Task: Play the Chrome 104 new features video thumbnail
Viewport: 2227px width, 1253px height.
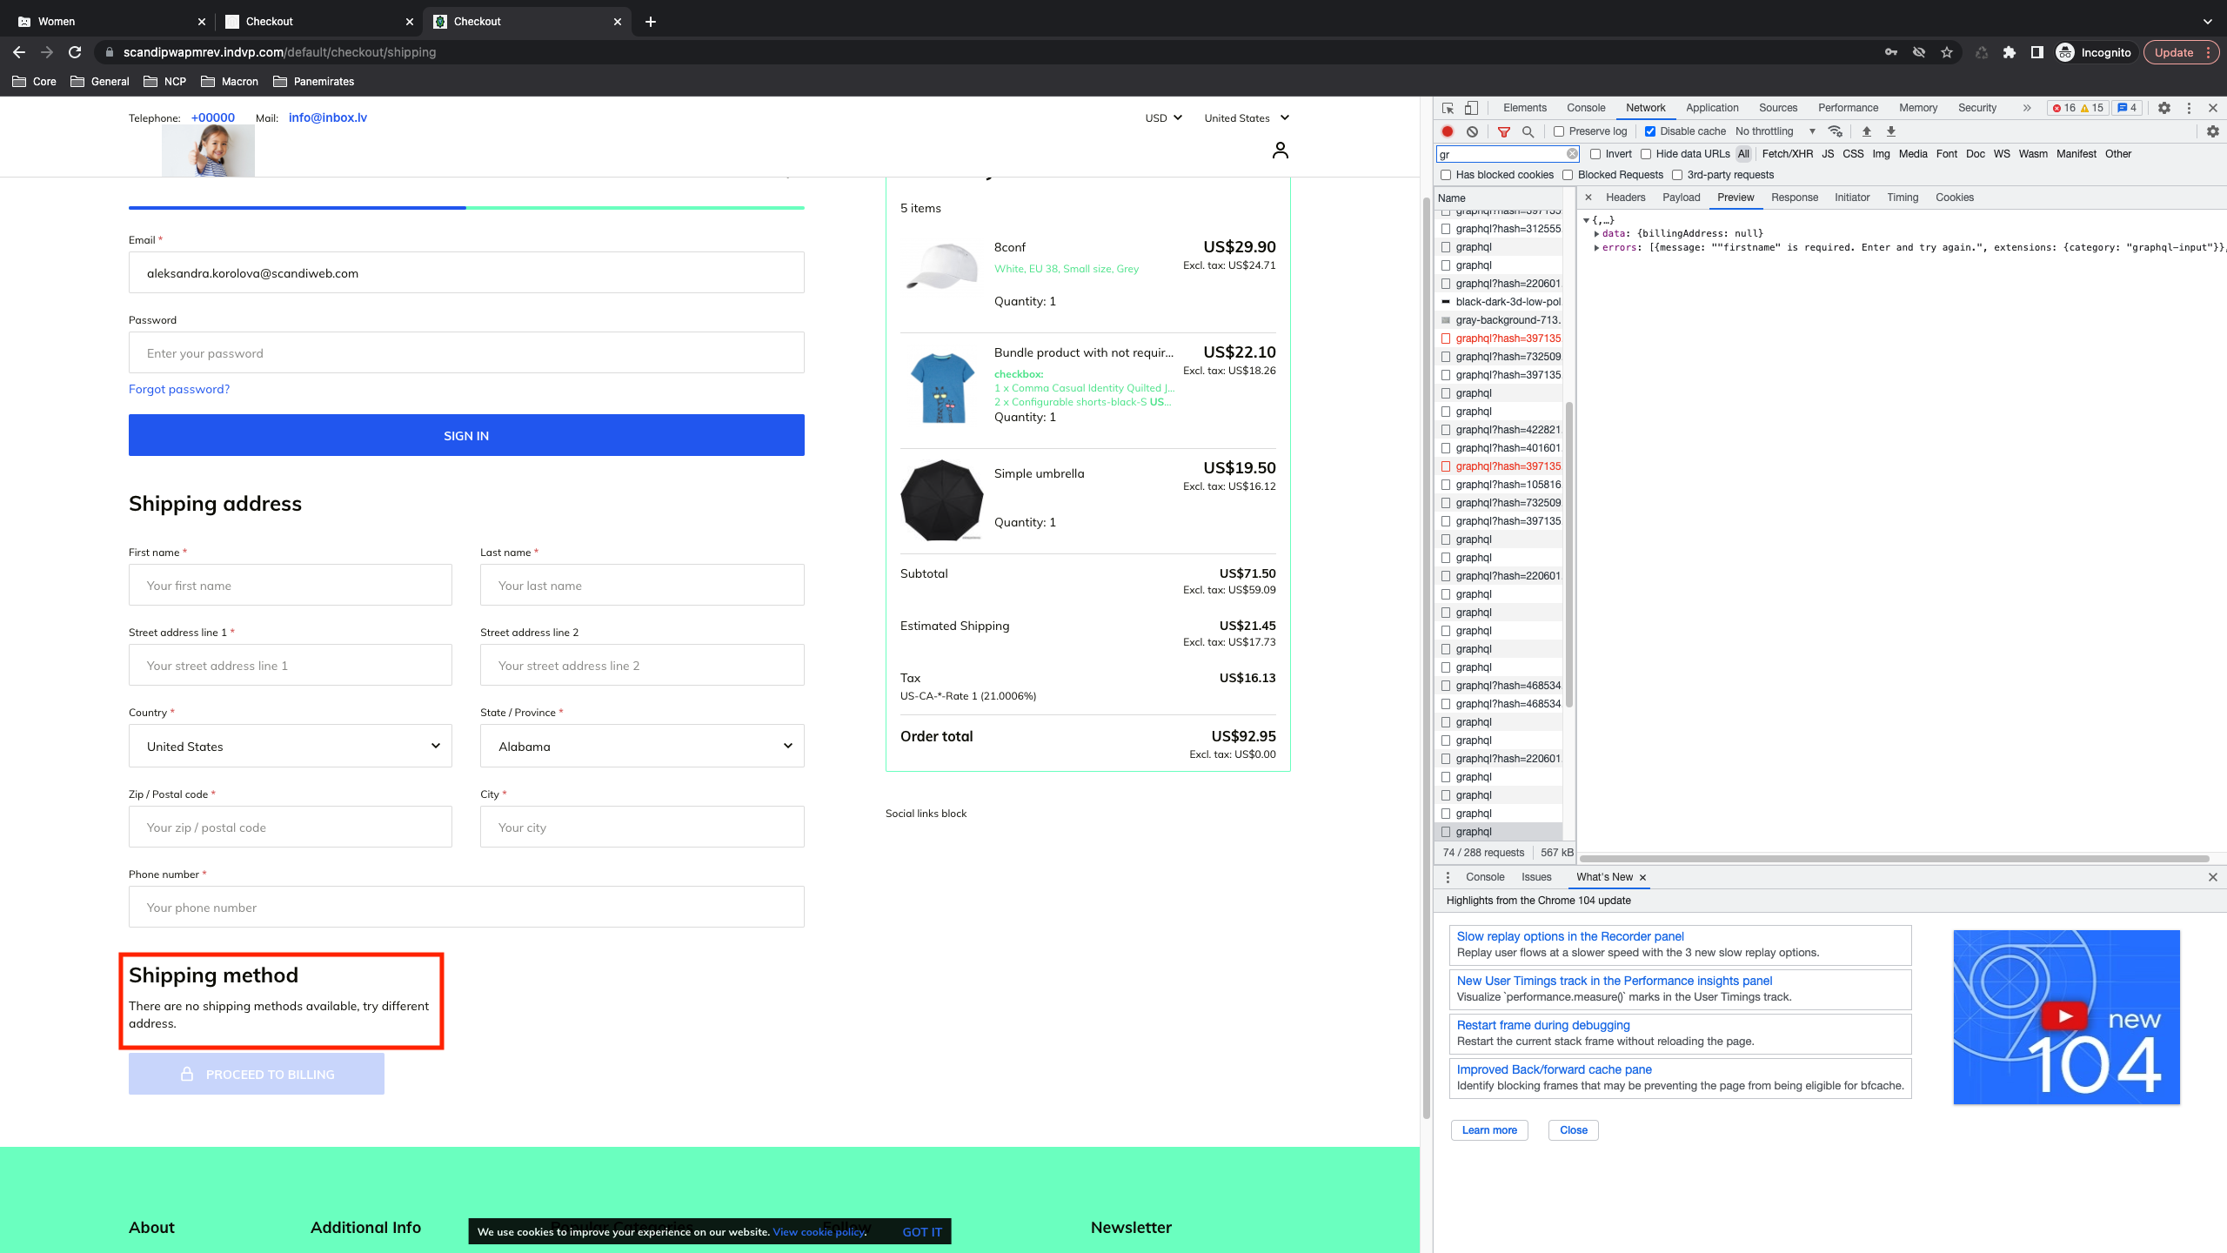Action: click(x=2066, y=1016)
